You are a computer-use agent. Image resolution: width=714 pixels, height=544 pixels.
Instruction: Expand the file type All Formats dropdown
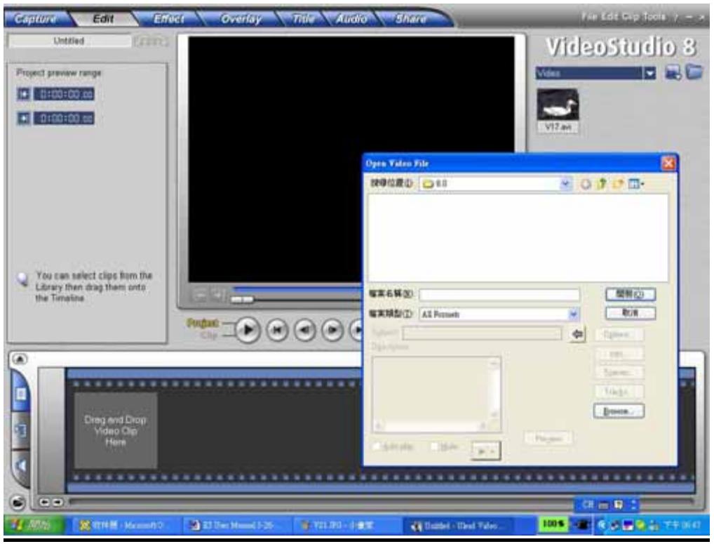(573, 314)
